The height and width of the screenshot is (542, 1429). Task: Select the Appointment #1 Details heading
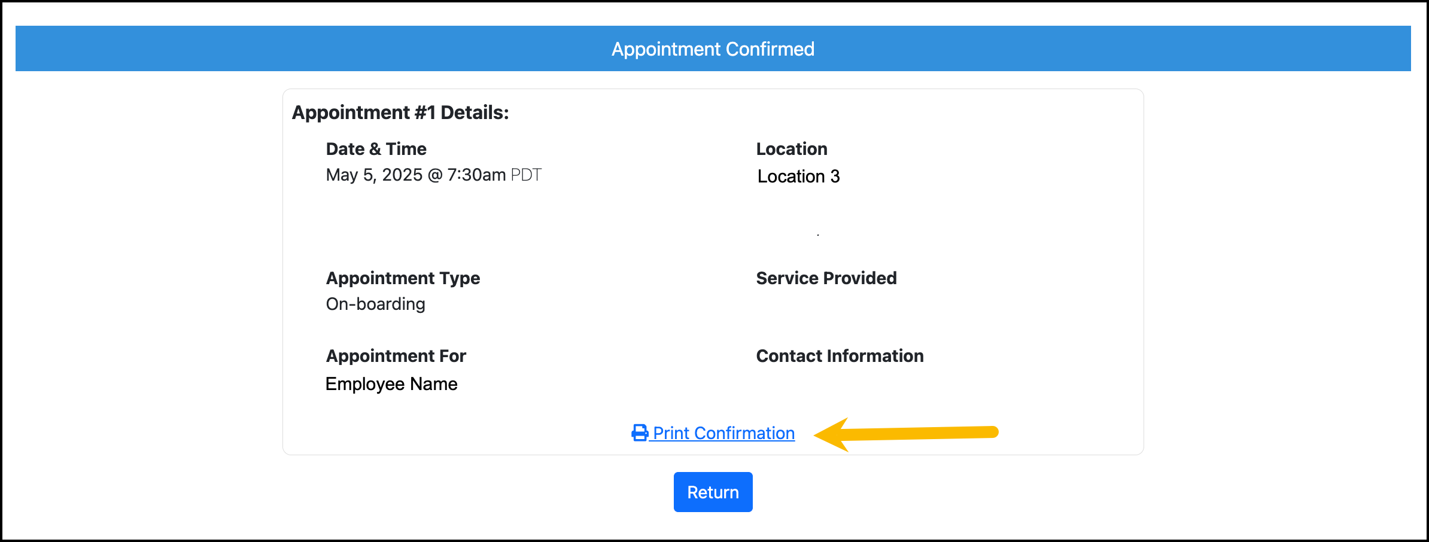[x=400, y=112]
